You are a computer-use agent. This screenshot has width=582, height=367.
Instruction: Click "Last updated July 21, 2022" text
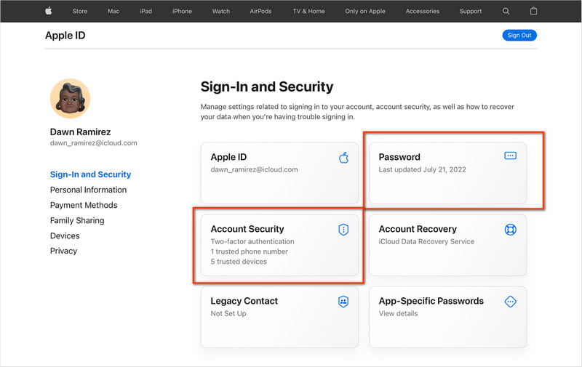(423, 170)
